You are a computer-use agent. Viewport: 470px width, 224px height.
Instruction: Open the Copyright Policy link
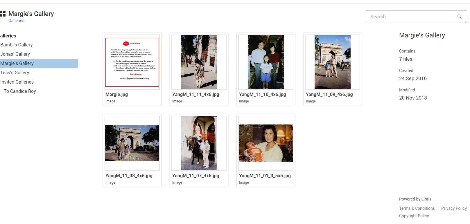[x=414, y=216]
